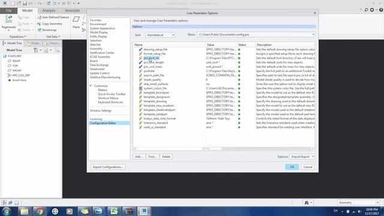Viewport: 384px width, 216px height.
Task: Open the help question mark icon
Action: 381,10
